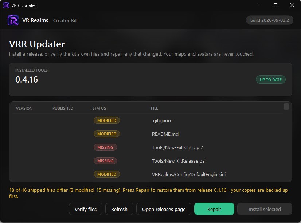Image resolution: width=301 pixels, height=223 pixels.
Task: Click the Install selected button
Action: tap(265, 209)
